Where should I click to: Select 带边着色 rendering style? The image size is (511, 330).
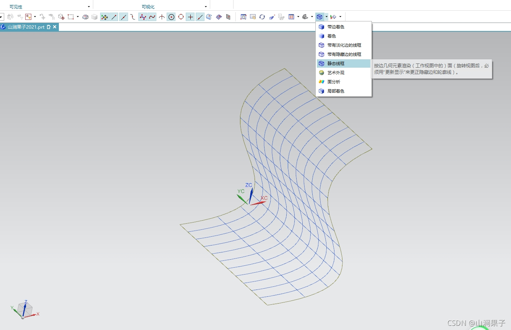point(344,27)
